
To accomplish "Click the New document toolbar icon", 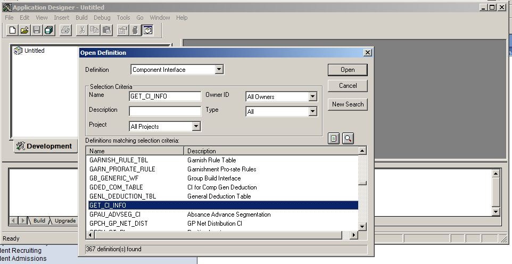I will coord(12,30).
